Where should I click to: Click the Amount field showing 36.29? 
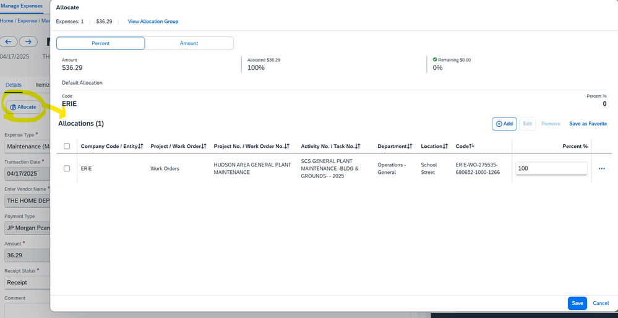pyautogui.click(x=27, y=255)
